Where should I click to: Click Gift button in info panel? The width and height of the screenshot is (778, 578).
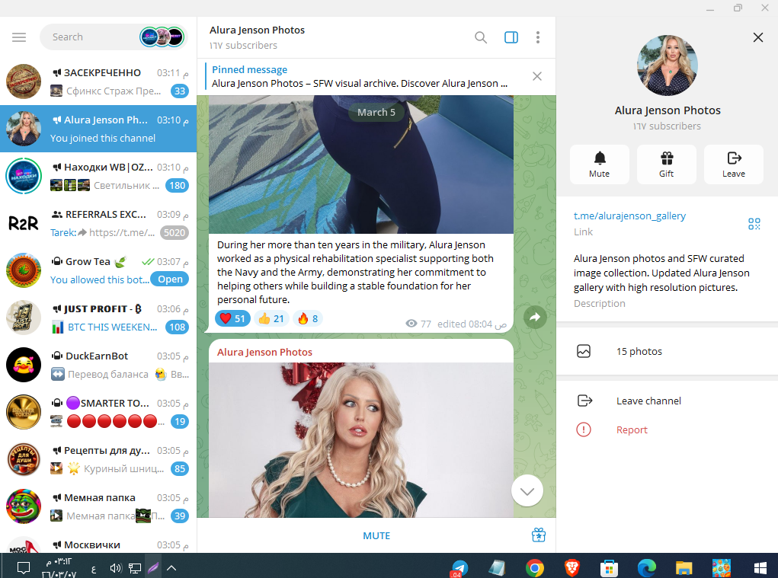[x=666, y=164]
